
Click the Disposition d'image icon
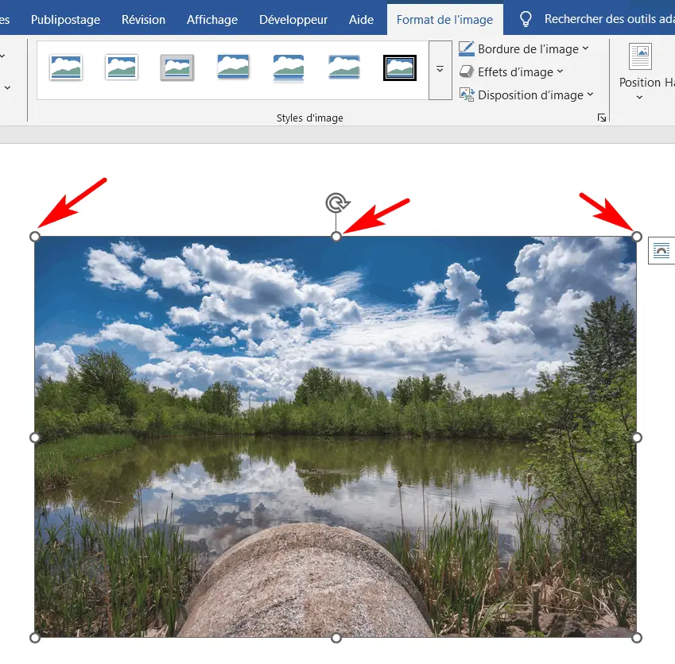point(467,95)
